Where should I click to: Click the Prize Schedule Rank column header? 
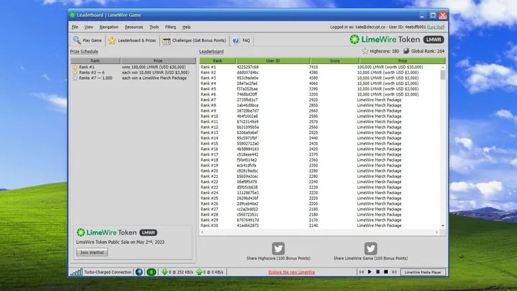96,61
